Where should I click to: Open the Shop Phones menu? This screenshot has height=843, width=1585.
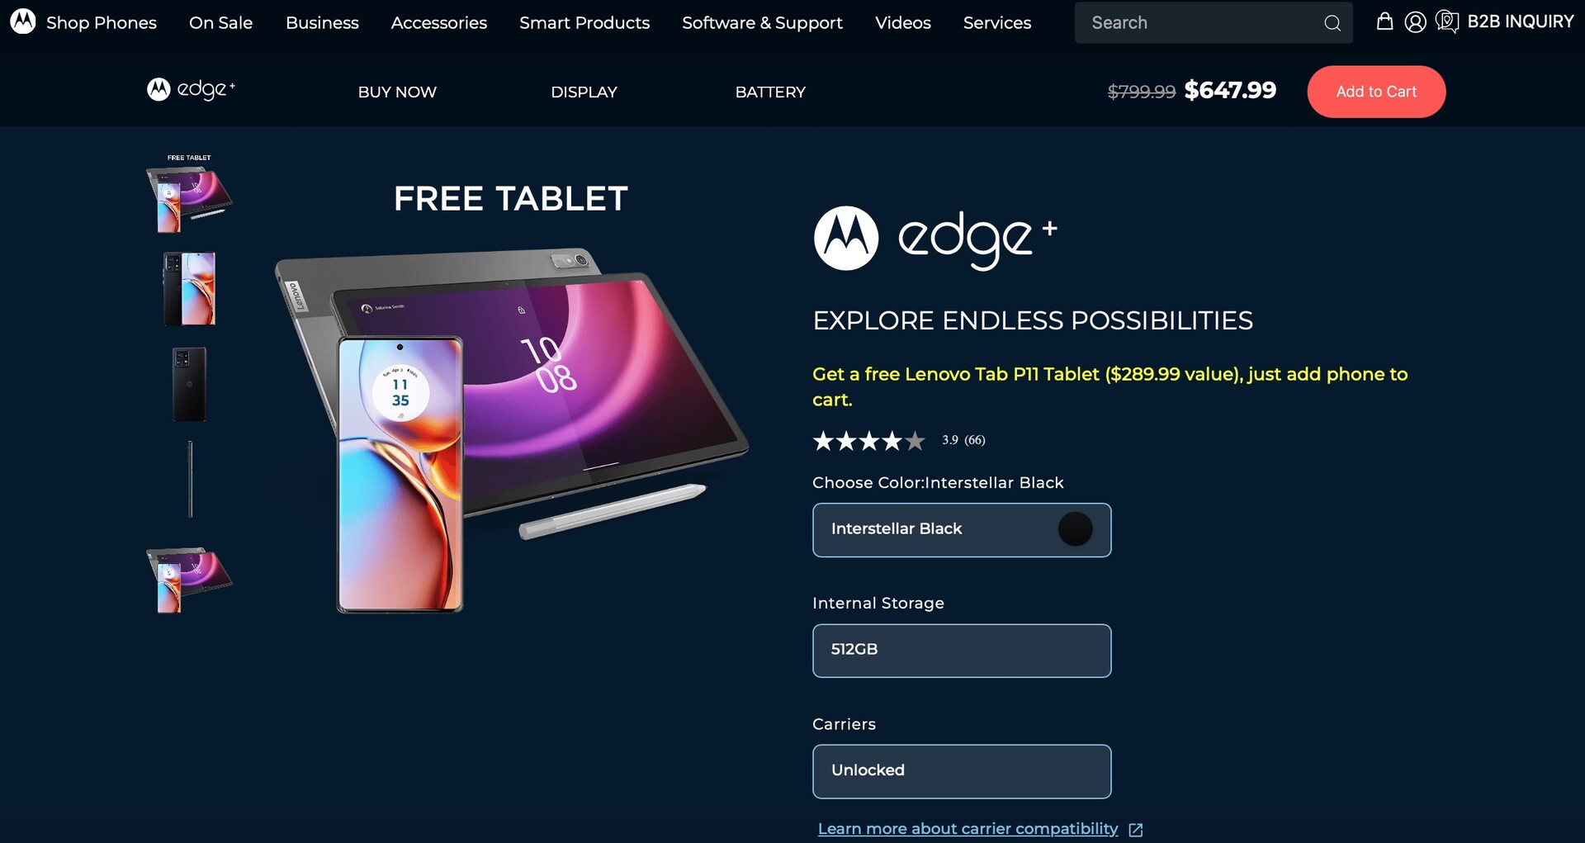click(102, 23)
